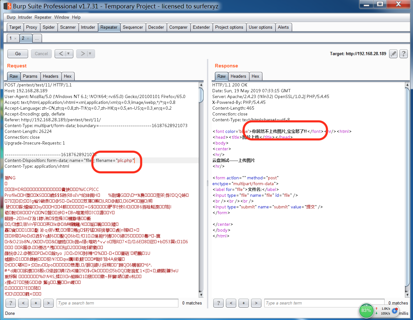413x320 pixels.
Task: Select the response Headers tab
Action: click(238, 76)
